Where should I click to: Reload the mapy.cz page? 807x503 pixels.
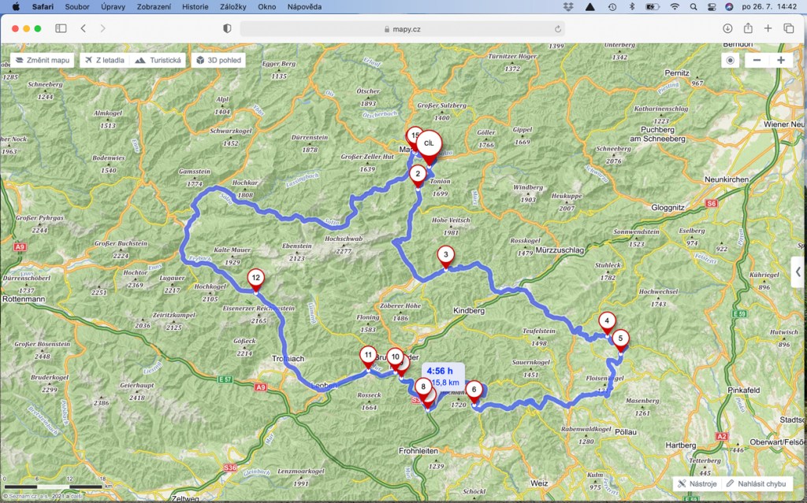pyautogui.click(x=558, y=28)
